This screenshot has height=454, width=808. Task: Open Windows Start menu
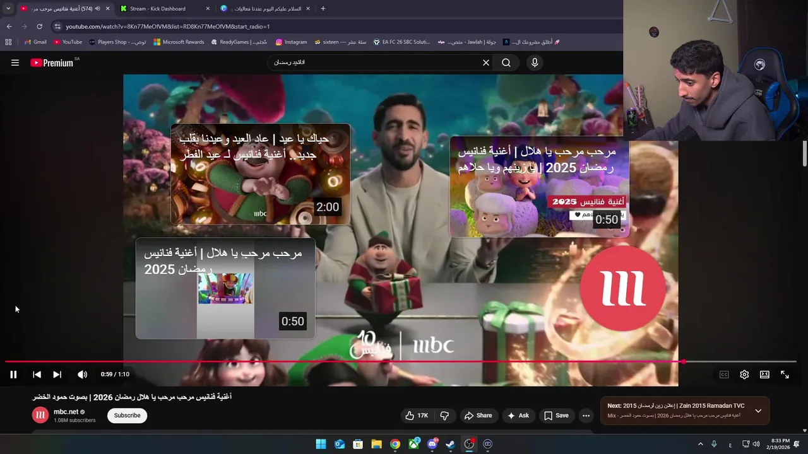[321, 444]
